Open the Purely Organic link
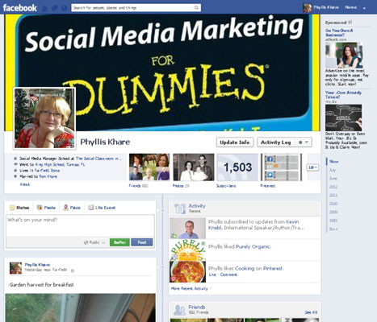Screen dimensions: 377x322 click(x=253, y=246)
